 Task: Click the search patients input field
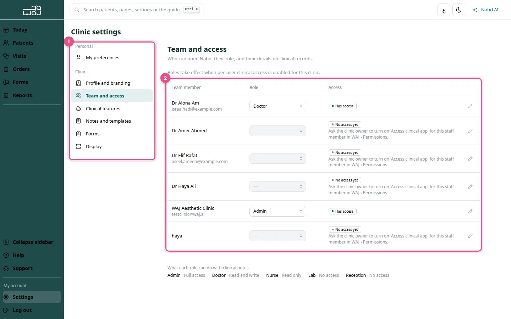coord(137,10)
